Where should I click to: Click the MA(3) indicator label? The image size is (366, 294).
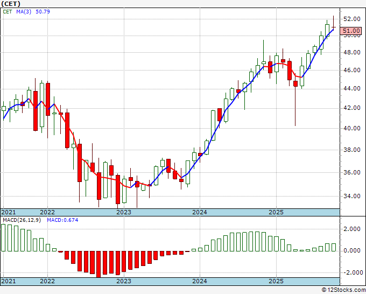[24, 12]
